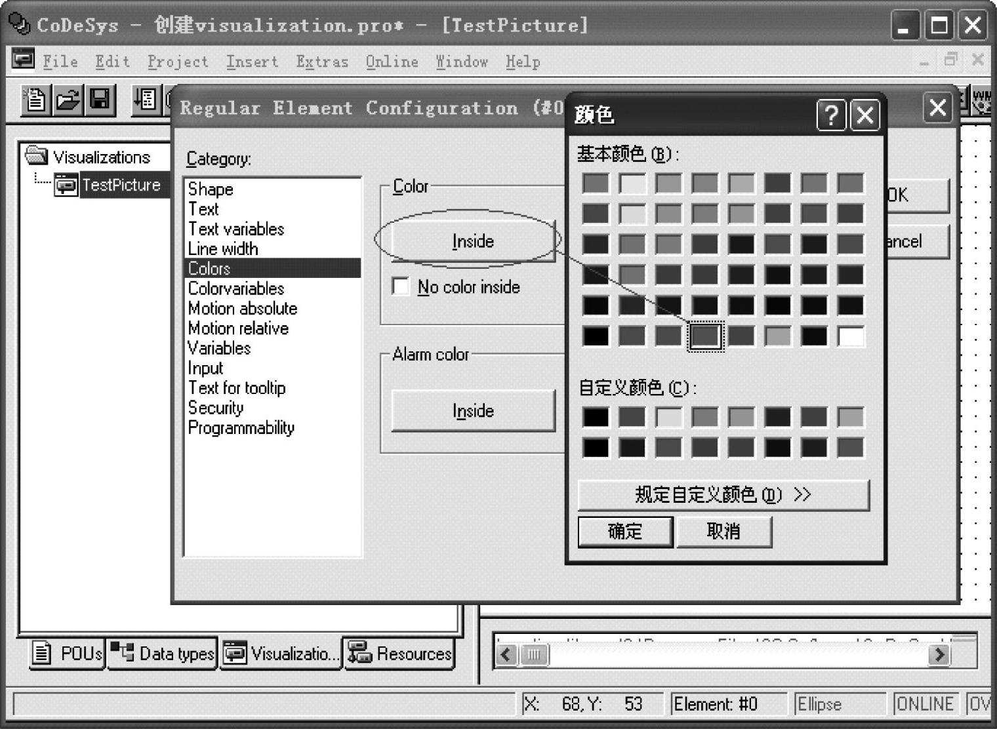Cancel color dialog with 取消
This screenshot has height=729, width=997.
point(724,531)
